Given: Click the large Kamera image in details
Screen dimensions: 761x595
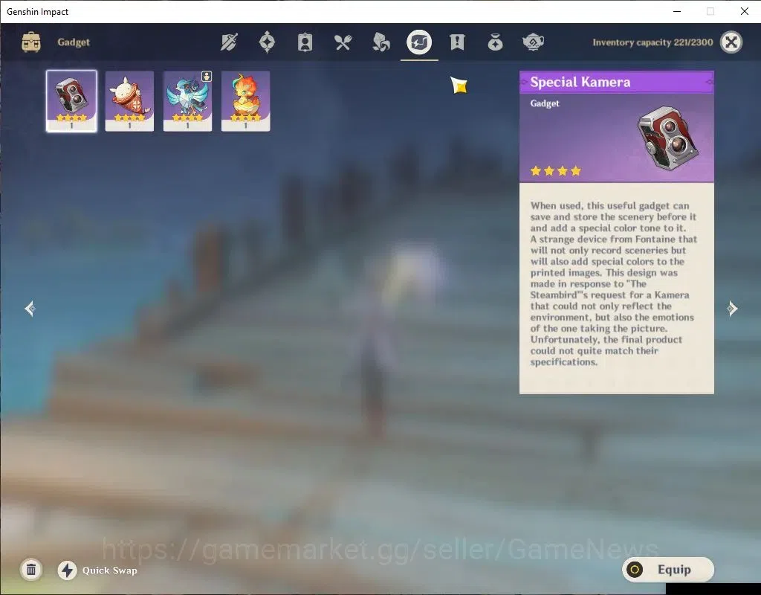Looking at the screenshot, I should click(x=668, y=138).
